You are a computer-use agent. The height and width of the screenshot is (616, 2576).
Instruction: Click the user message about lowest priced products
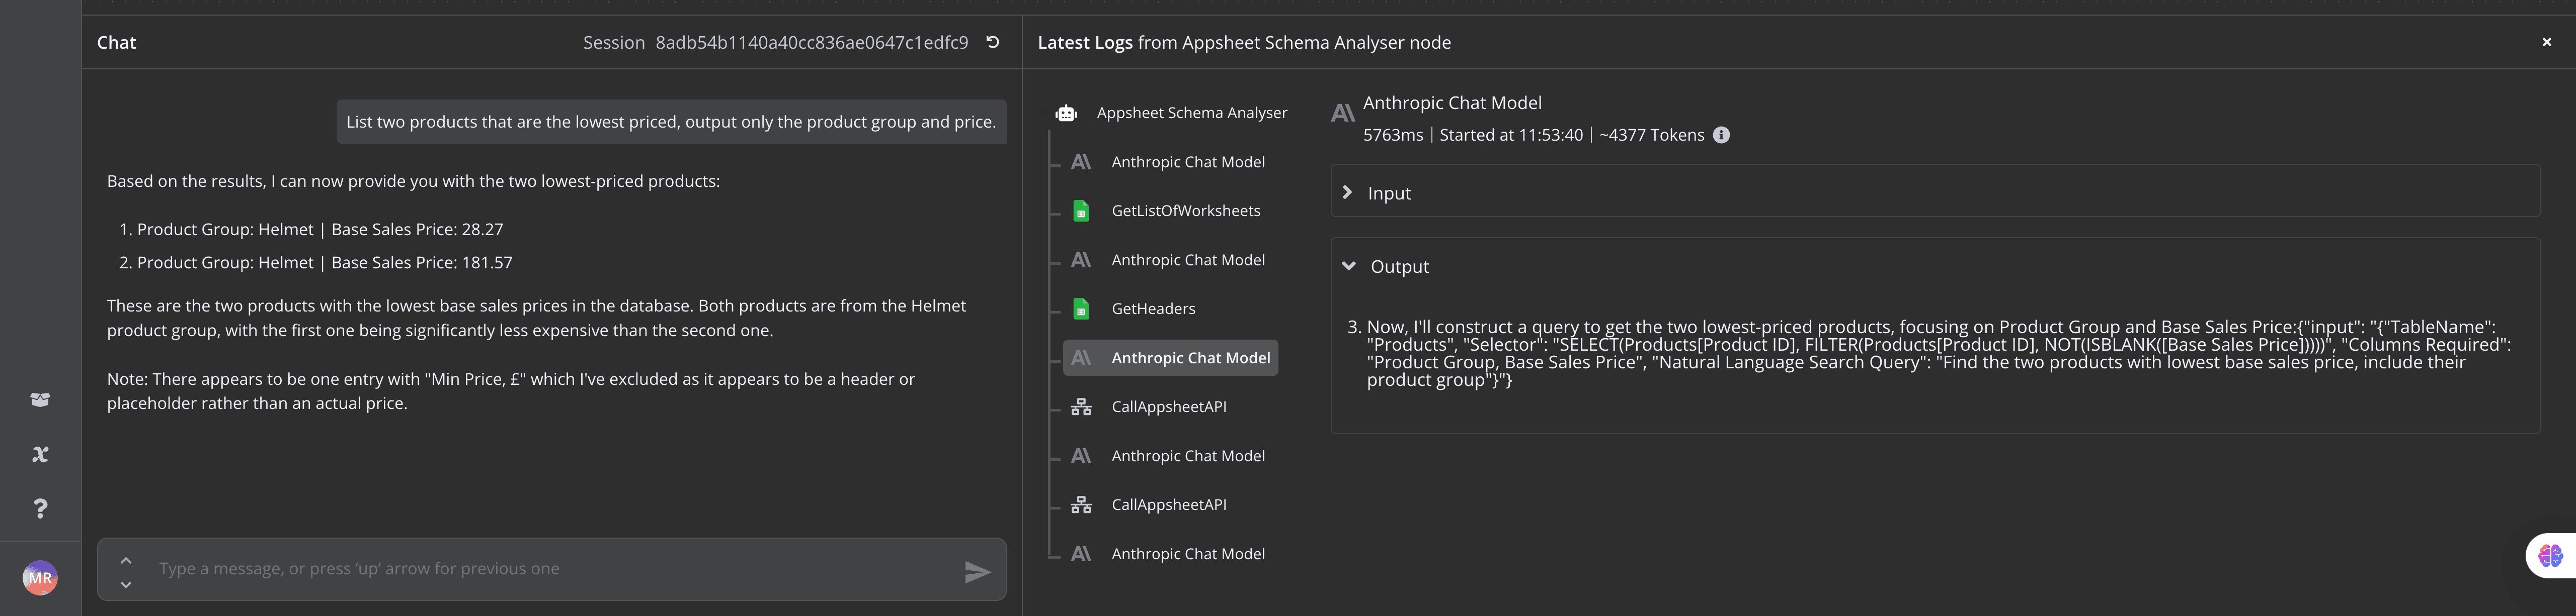tap(671, 122)
